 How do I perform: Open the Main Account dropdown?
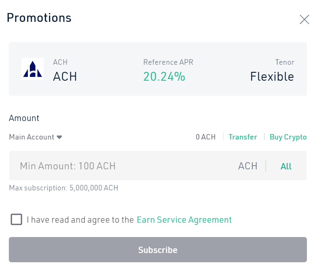[x=35, y=137]
